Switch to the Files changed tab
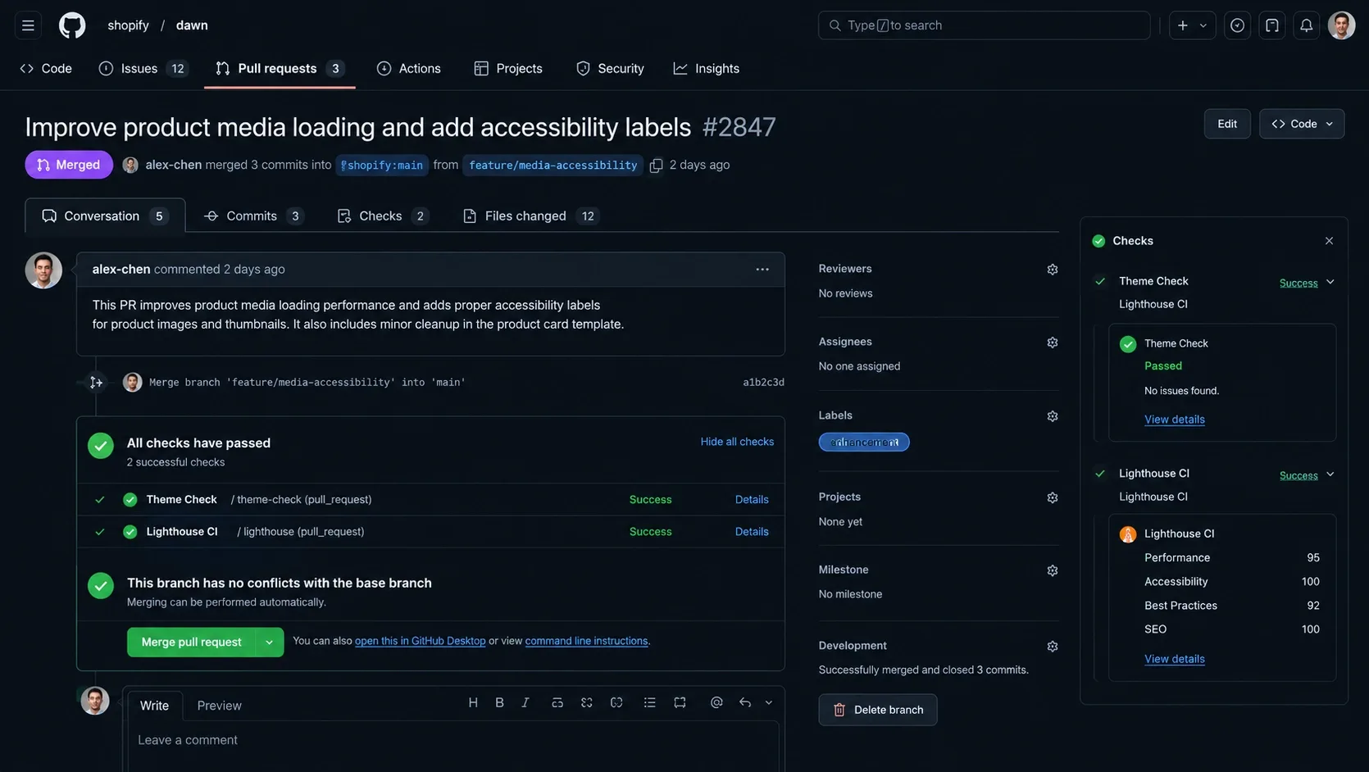 [530, 216]
